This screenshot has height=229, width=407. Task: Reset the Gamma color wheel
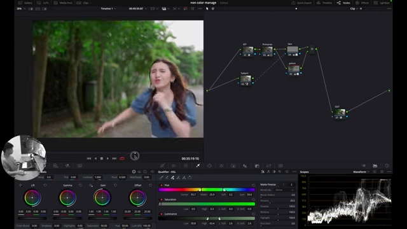(x=80, y=185)
